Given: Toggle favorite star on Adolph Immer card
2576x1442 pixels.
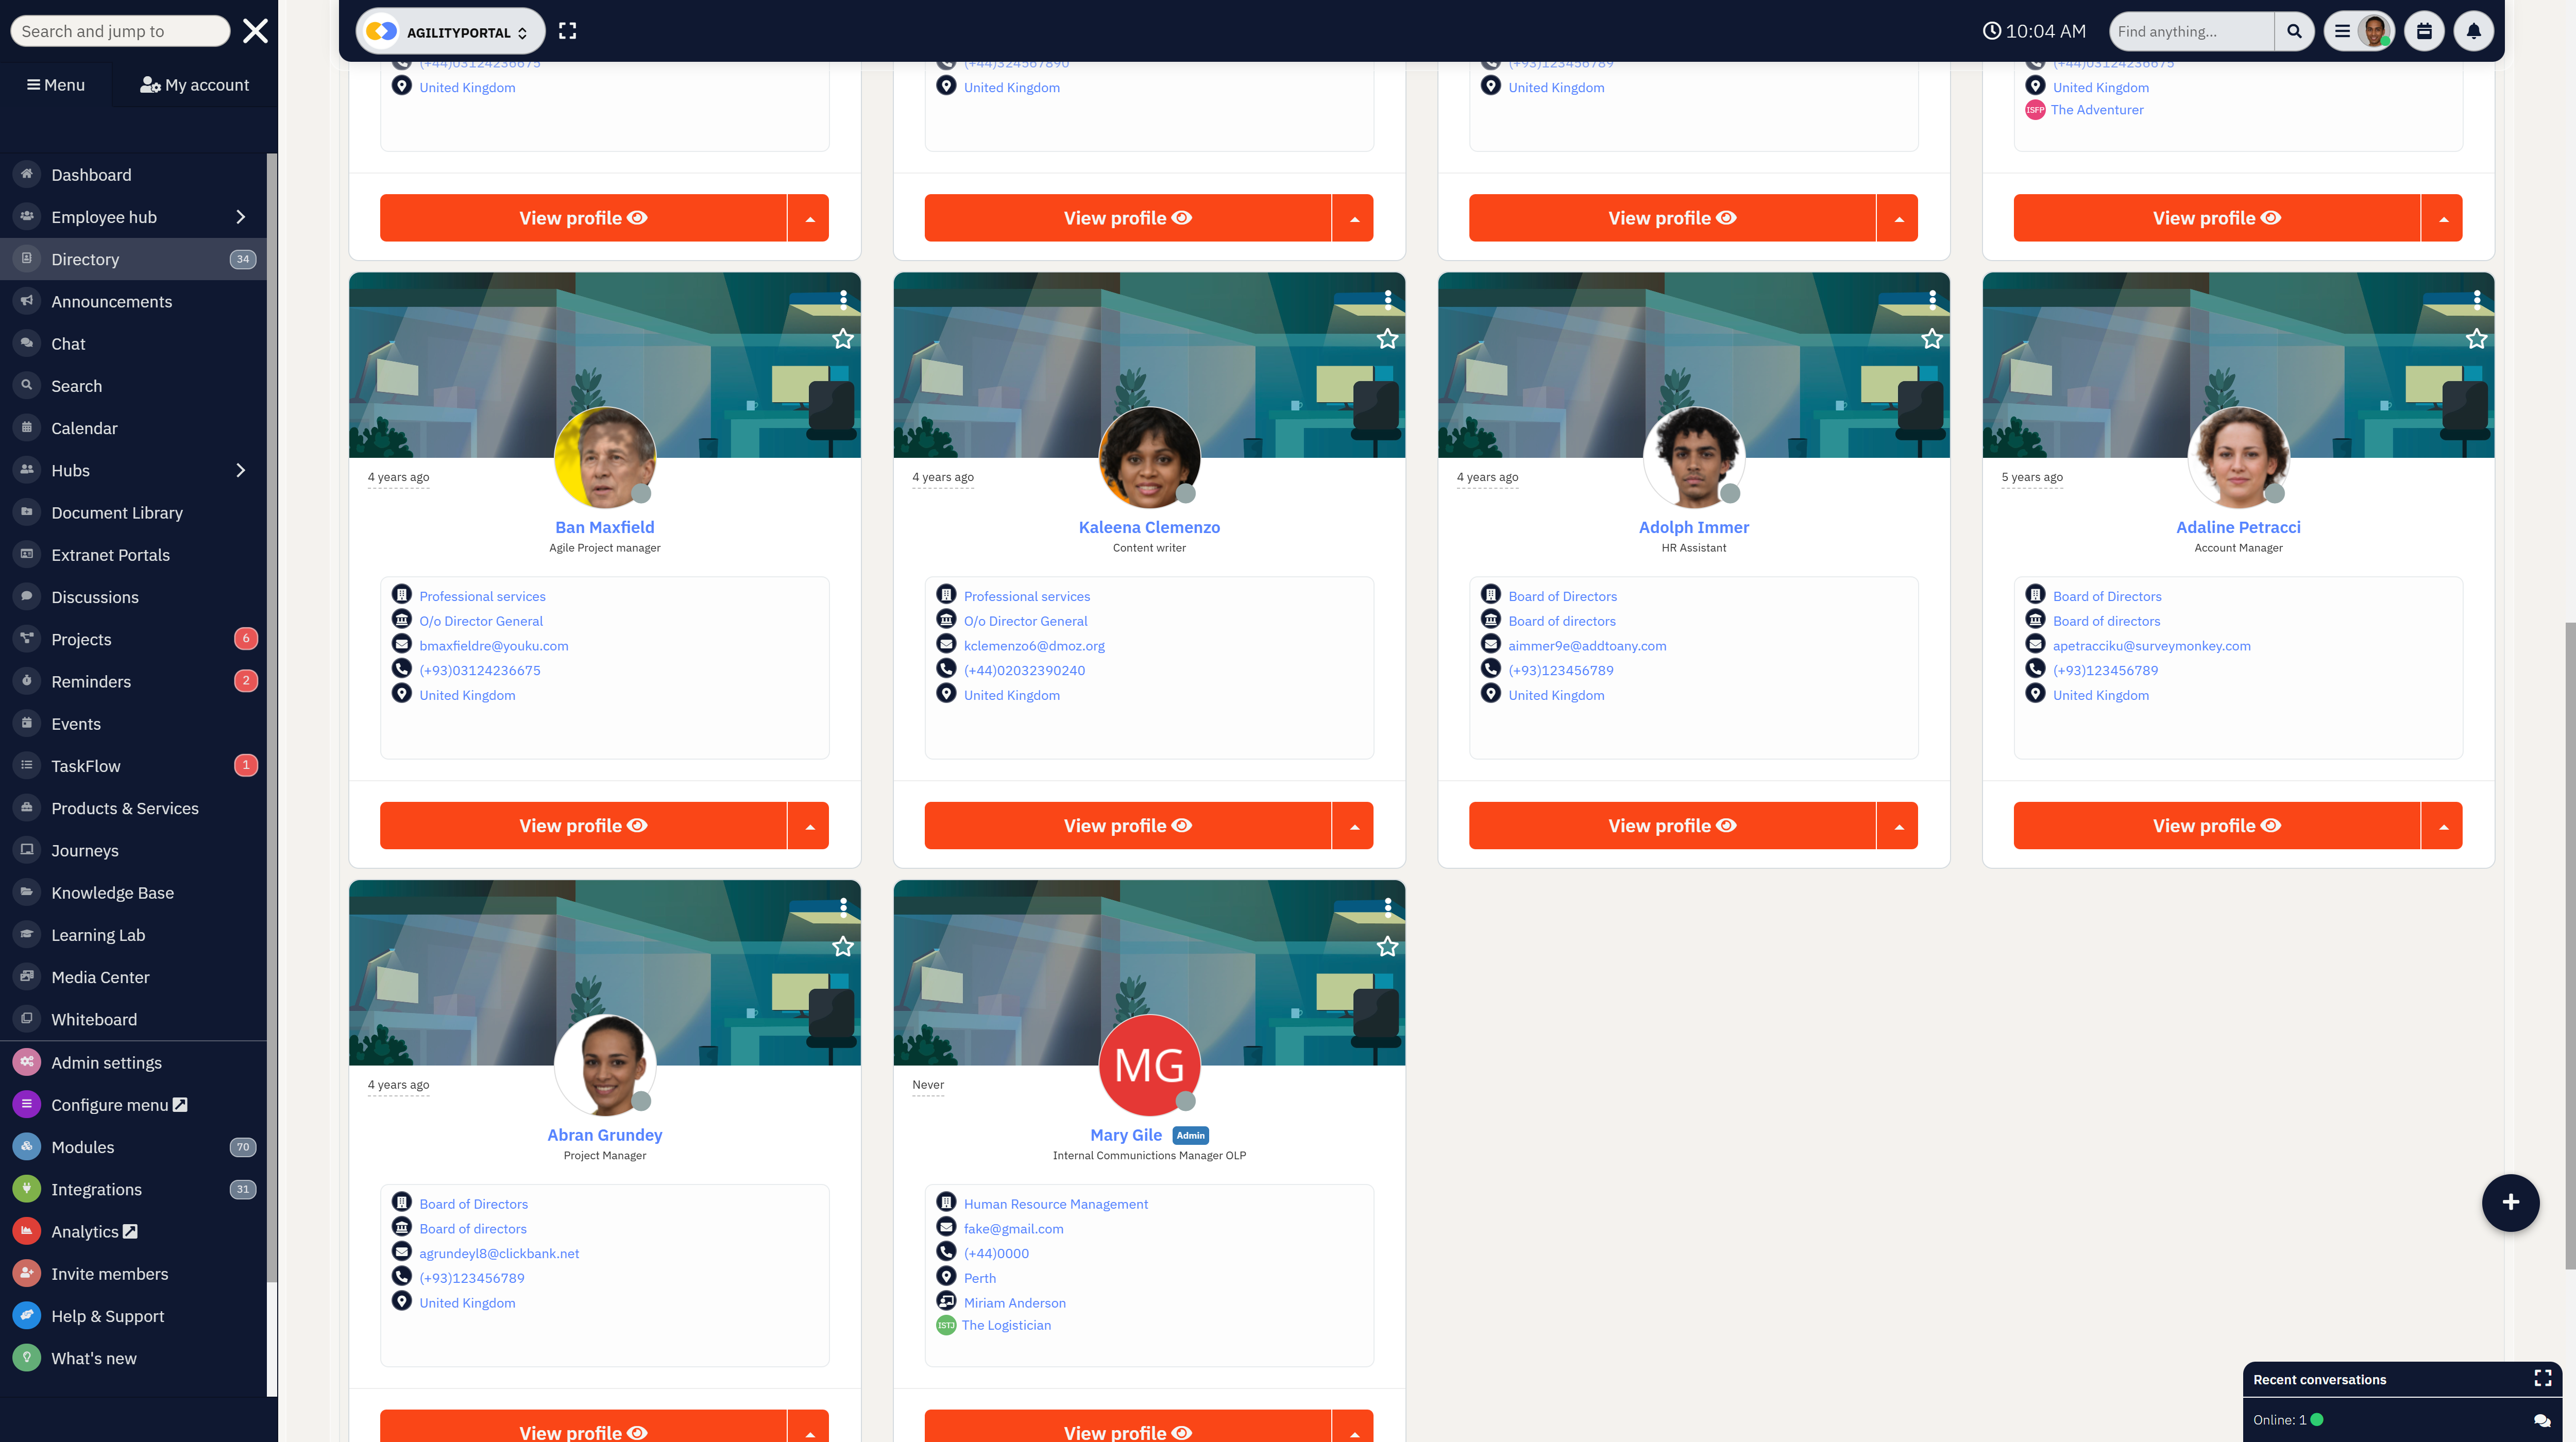Looking at the screenshot, I should tap(1932, 339).
